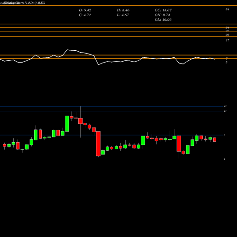The width and height of the screenshot is (237, 237).
Task: Select the 'OH: 0.74' reading
Action: click(x=162, y=15)
